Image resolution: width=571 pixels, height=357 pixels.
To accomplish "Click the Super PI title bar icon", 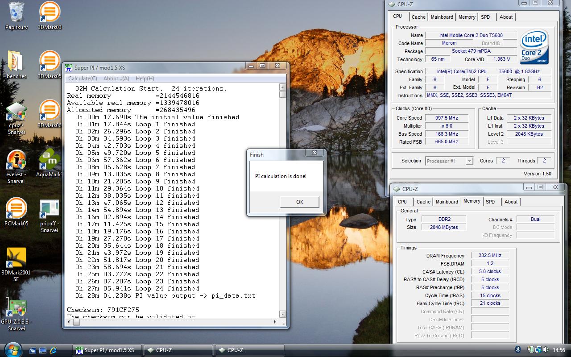I will click(68, 67).
